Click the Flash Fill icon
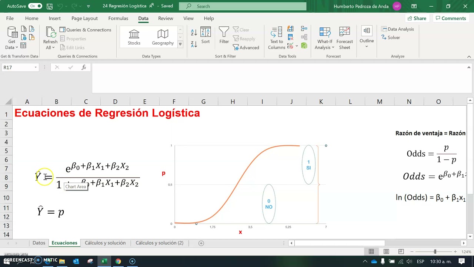 click(290, 29)
